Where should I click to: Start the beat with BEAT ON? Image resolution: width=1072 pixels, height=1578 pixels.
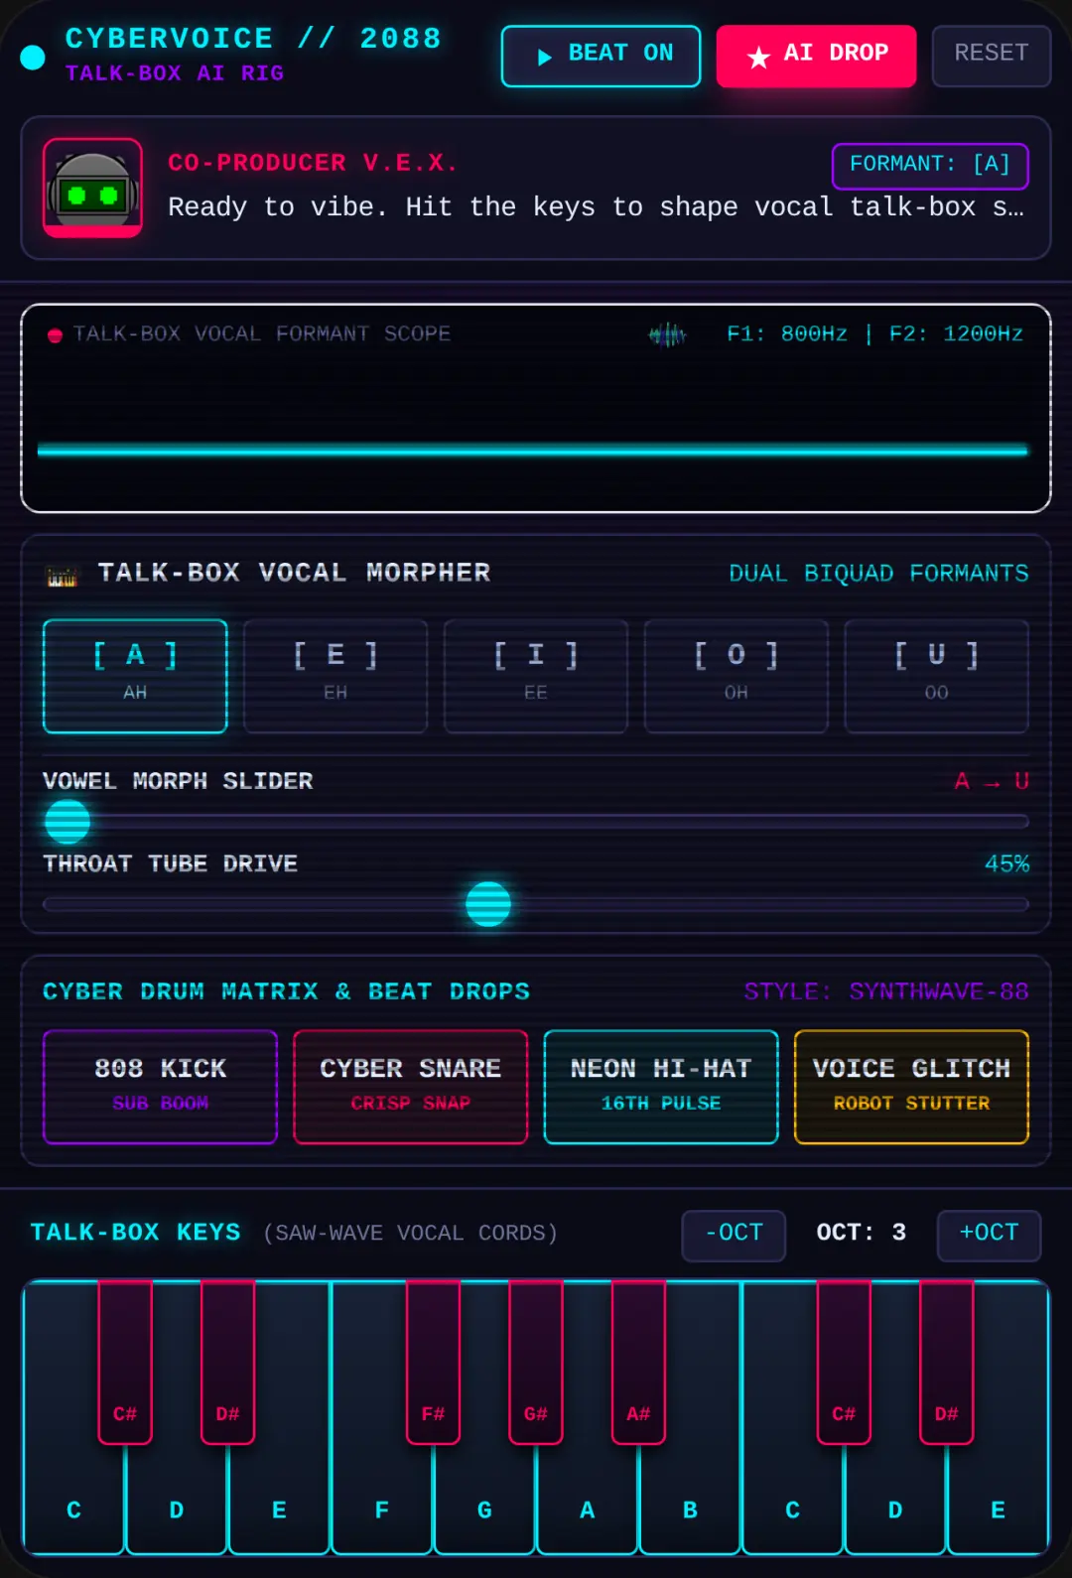click(x=601, y=56)
